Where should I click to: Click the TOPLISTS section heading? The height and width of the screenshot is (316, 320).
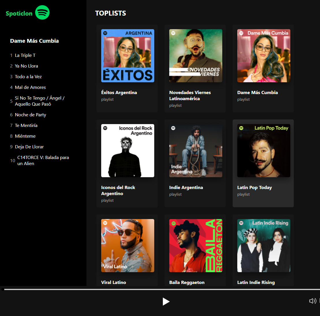click(x=110, y=13)
